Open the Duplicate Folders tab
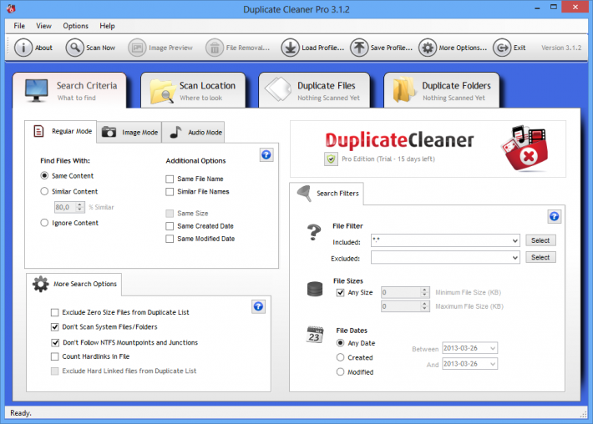Screen dimensions: 593x424 tap(441, 91)
